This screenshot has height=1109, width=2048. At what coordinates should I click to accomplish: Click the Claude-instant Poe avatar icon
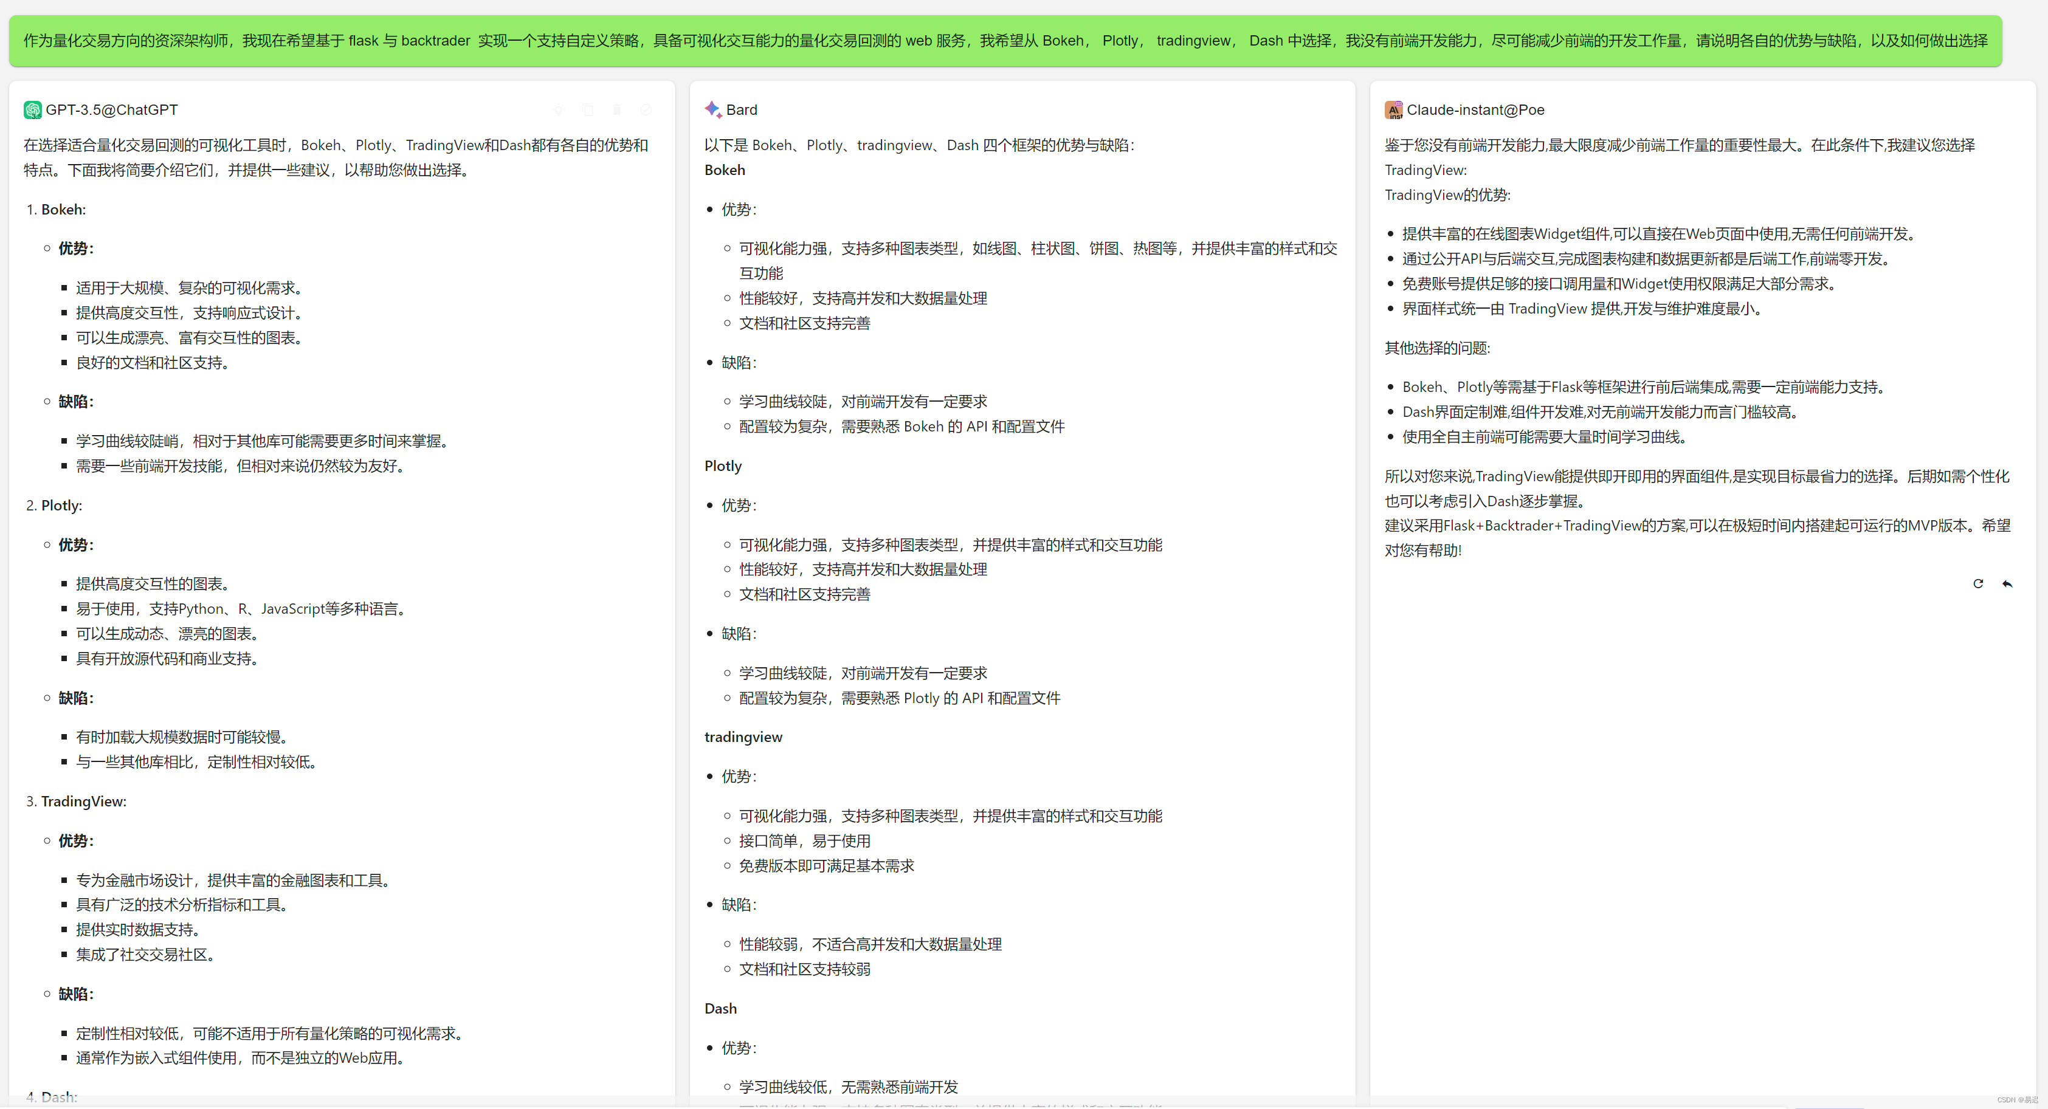pyautogui.click(x=1394, y=110)
